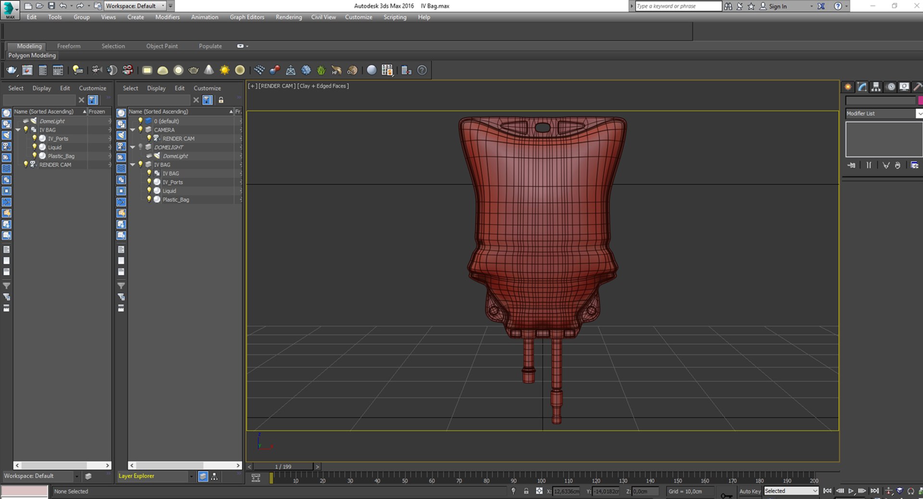
Task: Open the Modify command panel tab
Action: pos(862,87)
